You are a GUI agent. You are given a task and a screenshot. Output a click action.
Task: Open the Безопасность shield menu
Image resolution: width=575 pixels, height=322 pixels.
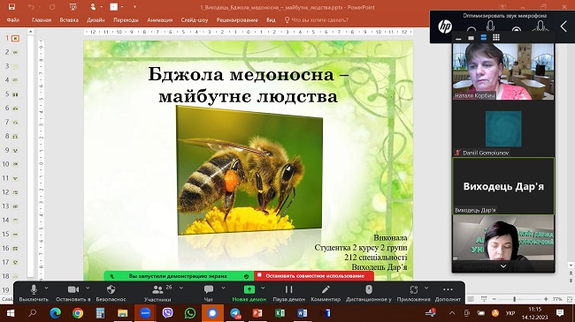(x=111, y=293)
